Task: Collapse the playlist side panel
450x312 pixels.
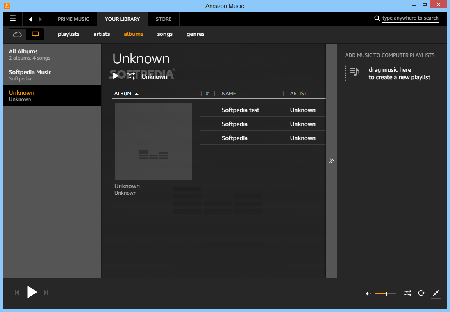Action: (332, 160)
